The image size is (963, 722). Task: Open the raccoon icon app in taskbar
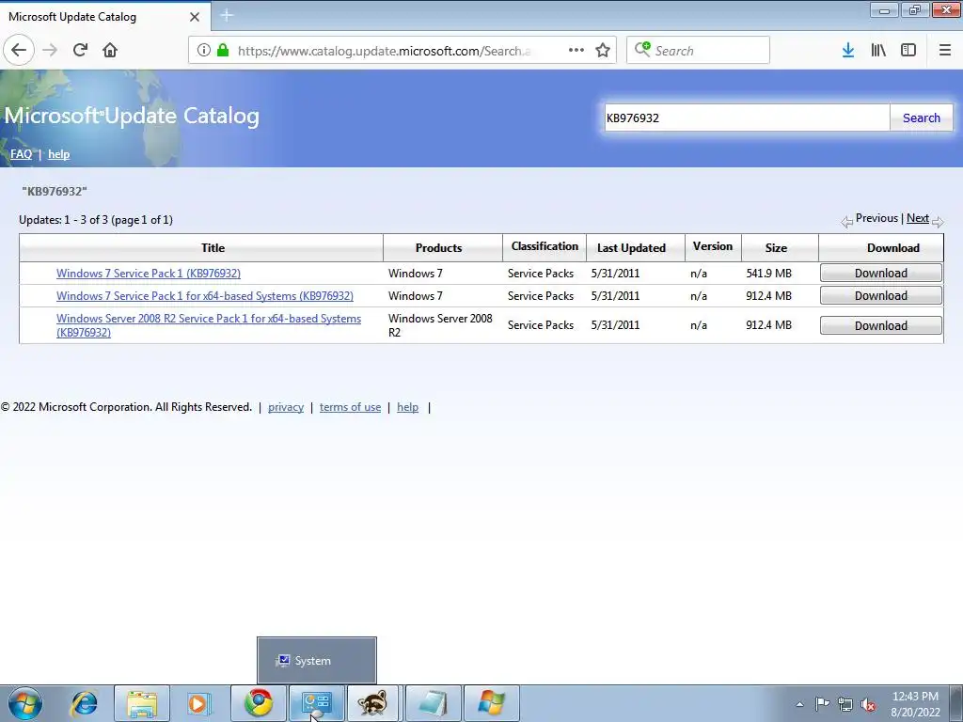(372, 703)
